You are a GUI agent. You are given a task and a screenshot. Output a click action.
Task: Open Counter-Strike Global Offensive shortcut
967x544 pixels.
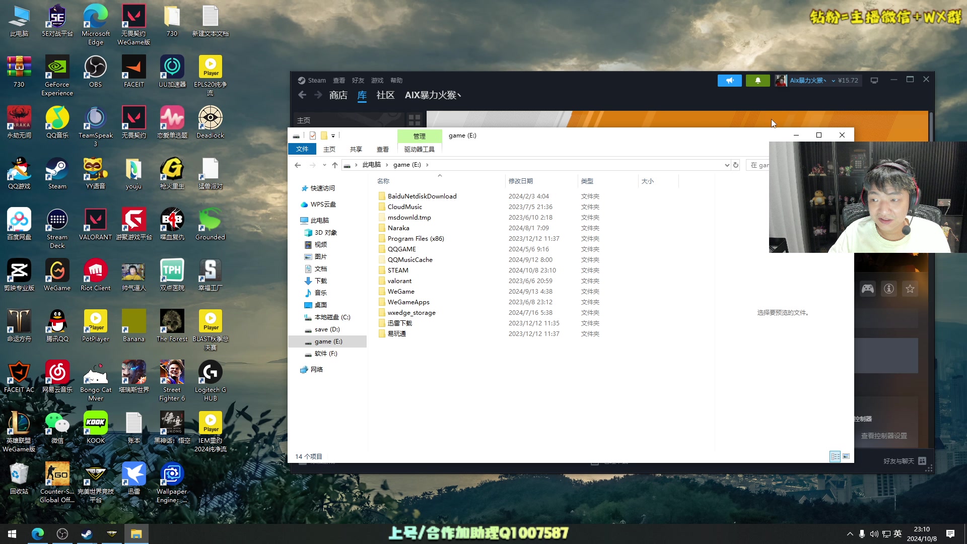click(x=57, y=483)
